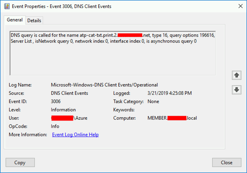Click Event Properties title bar icon
247x173 pixels.
coord(7,6)
